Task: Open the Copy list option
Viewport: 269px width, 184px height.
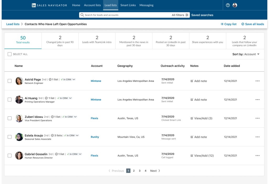Action: 228,24
